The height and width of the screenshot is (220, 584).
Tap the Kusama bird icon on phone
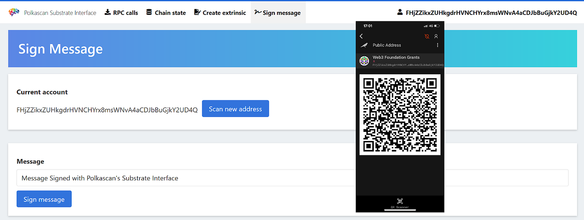[364, 45]
